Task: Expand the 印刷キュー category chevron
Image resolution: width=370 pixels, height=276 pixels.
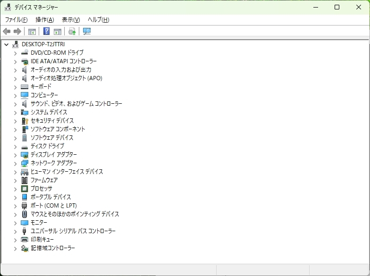Action: 15,240
